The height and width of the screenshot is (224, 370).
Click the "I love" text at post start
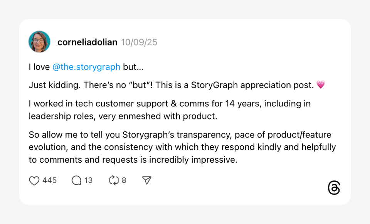coord(39,67)
